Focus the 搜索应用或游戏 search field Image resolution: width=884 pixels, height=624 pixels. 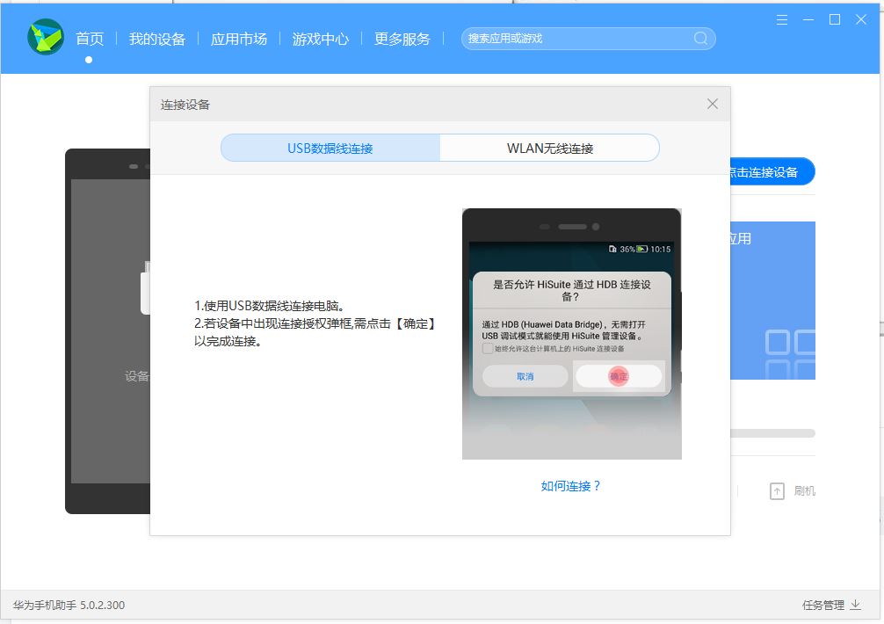point(588,39)
